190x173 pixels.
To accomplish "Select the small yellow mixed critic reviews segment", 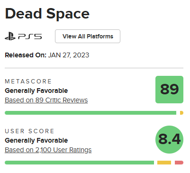I will coord(181,113).
